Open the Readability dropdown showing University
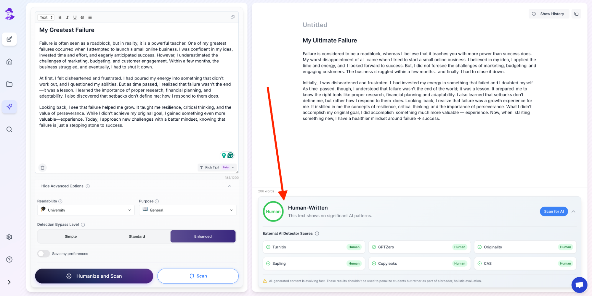 pyautogui.click(x=86, y=210)
